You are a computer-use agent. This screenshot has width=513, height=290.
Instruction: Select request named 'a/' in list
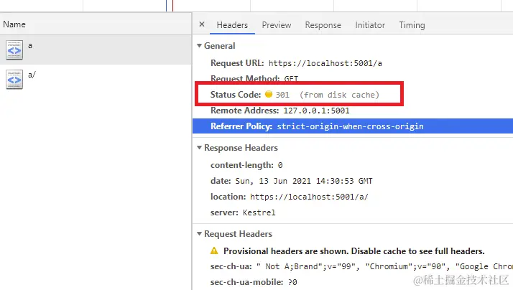point(96,79)
